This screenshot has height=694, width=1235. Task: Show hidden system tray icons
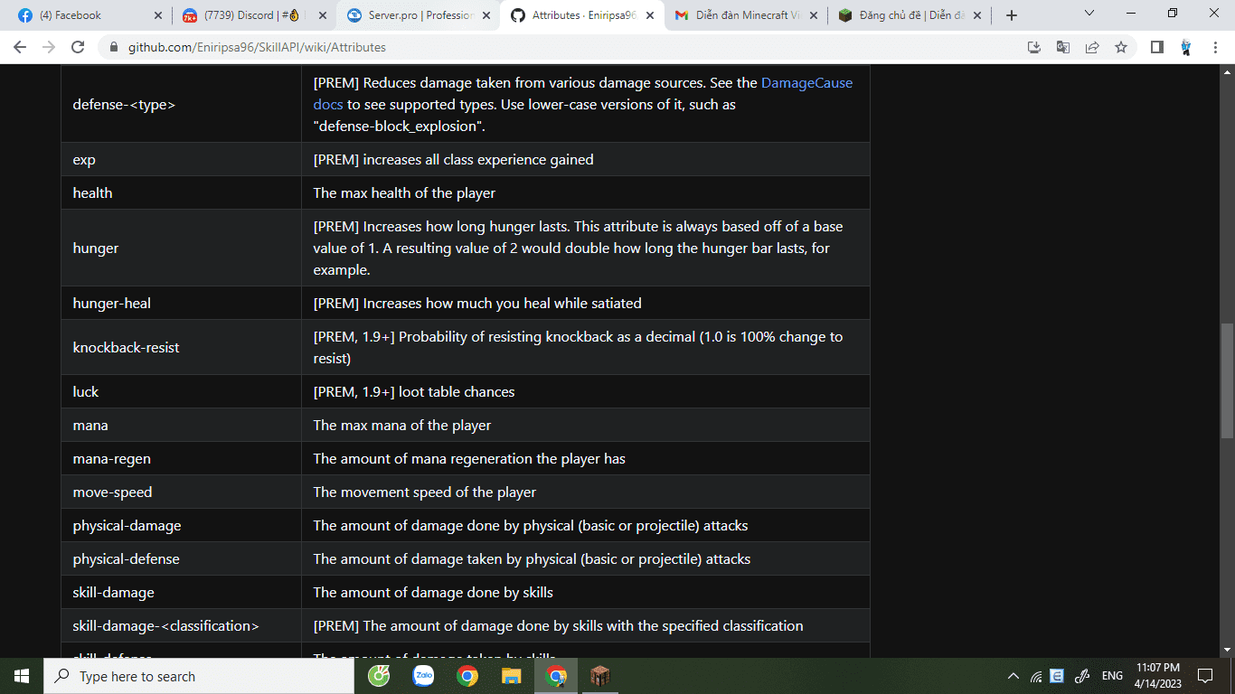coord(1013,676)
